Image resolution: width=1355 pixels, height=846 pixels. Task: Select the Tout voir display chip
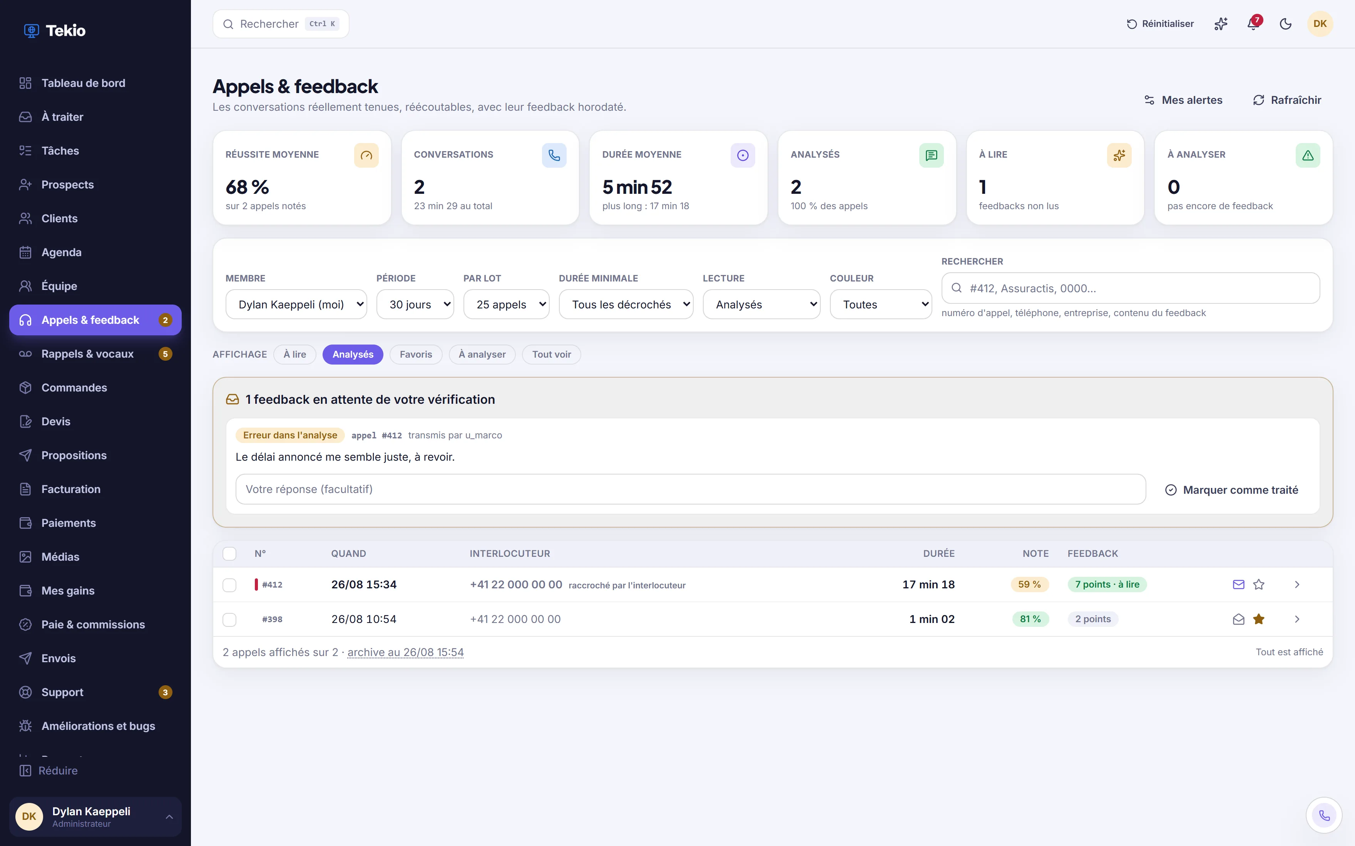pos(552,355)
